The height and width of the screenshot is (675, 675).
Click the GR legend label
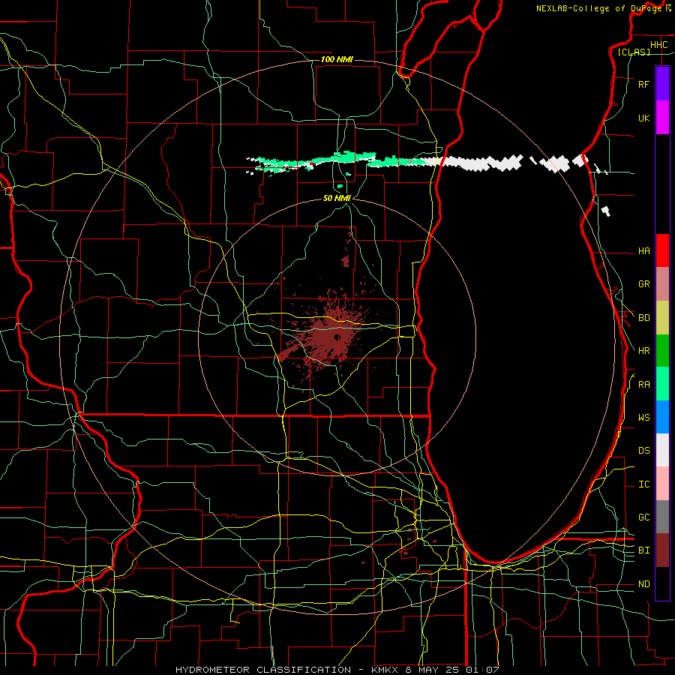(643, 284)
